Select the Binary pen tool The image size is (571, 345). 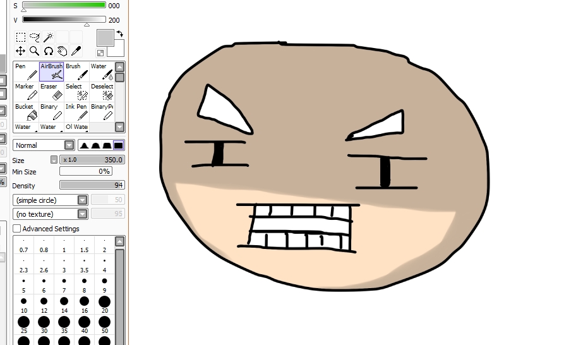click(x=51, y=112)
